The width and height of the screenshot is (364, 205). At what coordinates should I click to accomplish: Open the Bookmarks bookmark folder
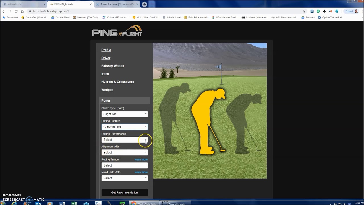click(x=10, y=17)
